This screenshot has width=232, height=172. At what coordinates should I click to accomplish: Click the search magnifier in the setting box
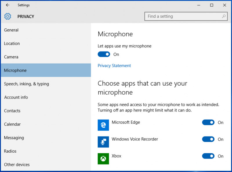(224, 16)
